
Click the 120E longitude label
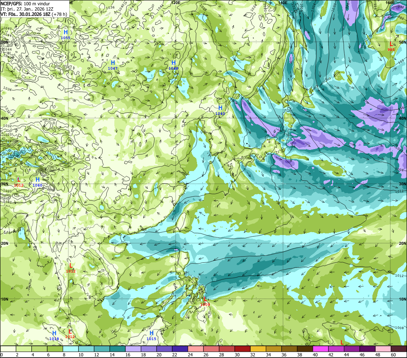click(x=176, y=2)
